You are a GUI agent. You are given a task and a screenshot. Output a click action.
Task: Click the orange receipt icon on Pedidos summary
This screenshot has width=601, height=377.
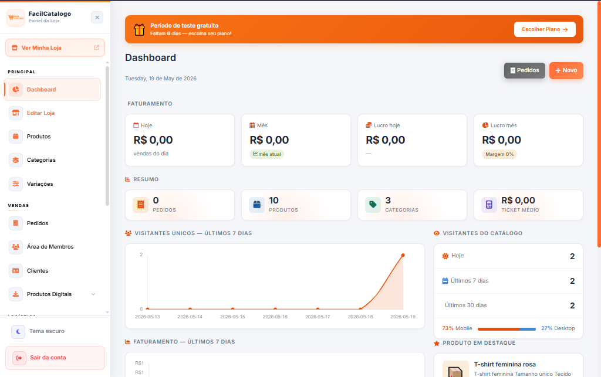141,205
